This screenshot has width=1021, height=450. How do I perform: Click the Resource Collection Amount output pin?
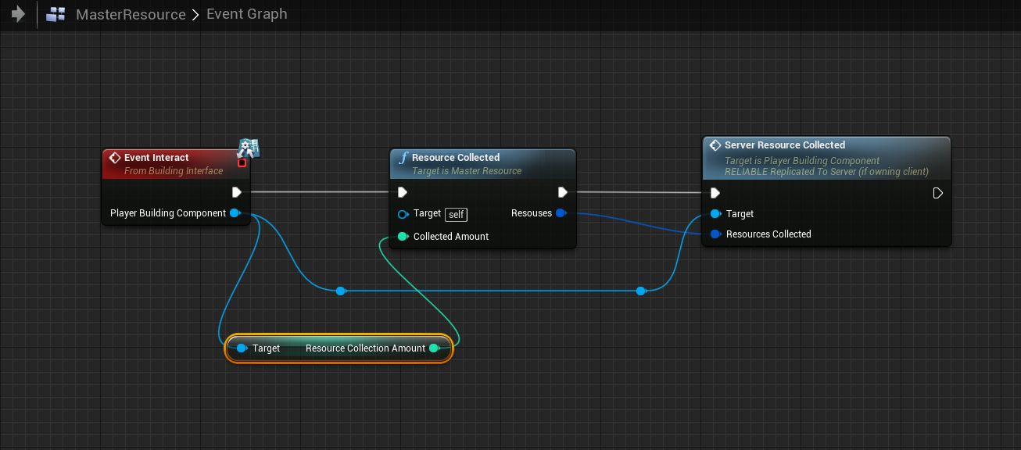pos(434,348)
